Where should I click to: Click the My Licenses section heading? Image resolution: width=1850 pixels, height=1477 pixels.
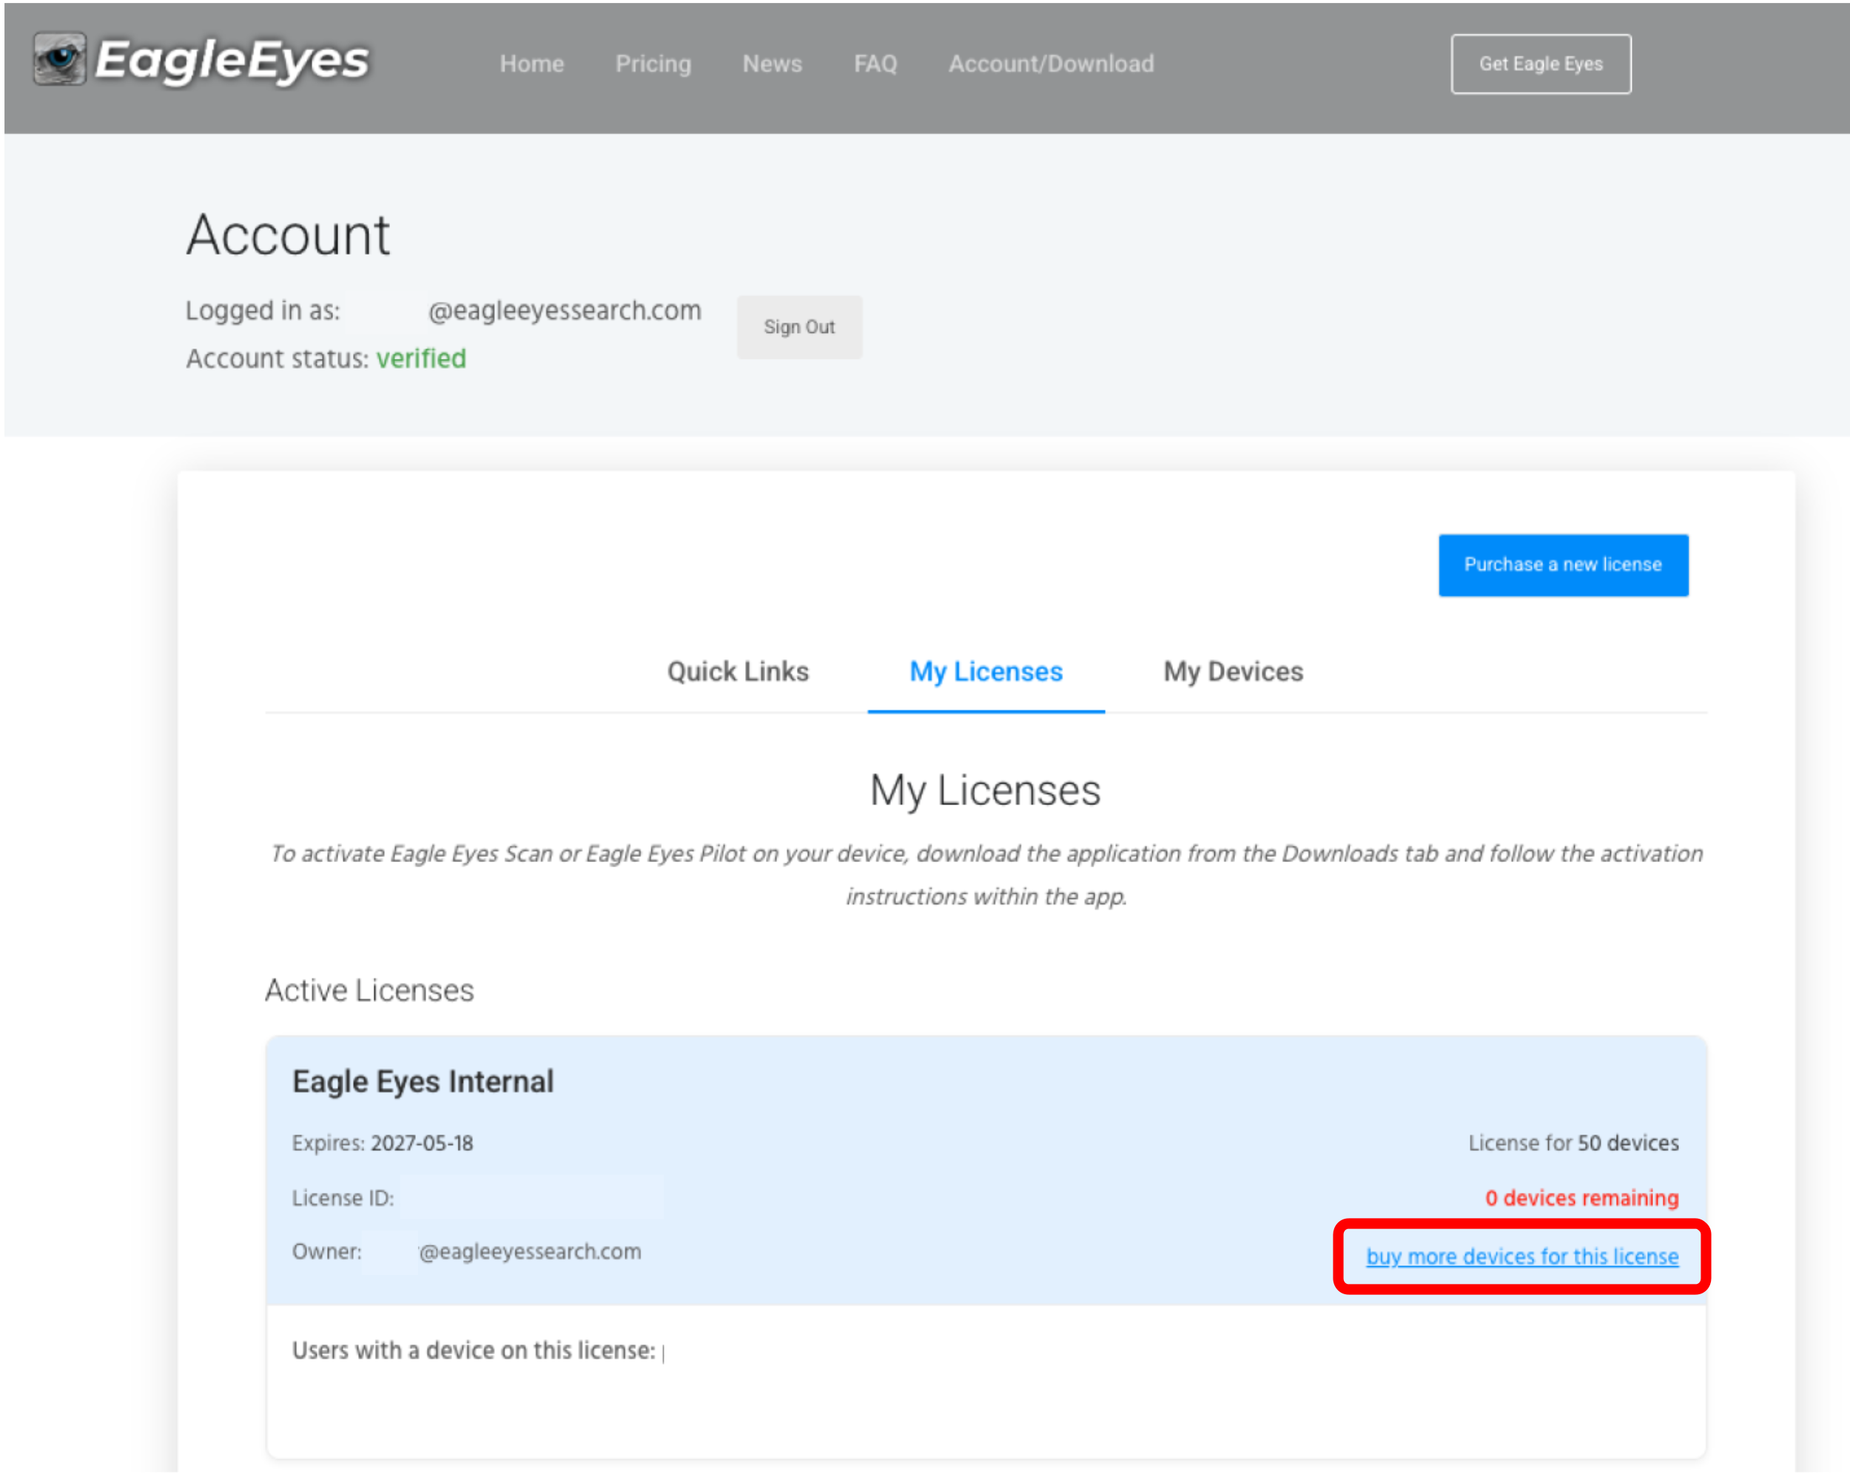(985, 790)
